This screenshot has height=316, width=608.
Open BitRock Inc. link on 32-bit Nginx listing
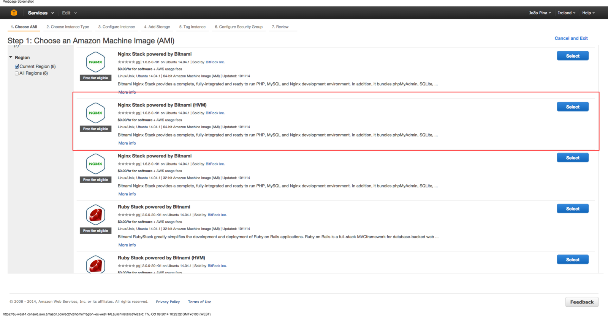pyautogui.click(x=215, y=164)
